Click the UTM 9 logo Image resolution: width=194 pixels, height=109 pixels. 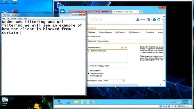point(96,20)
